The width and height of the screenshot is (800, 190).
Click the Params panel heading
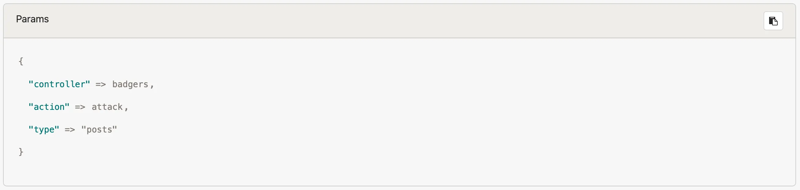pos(32,19)
